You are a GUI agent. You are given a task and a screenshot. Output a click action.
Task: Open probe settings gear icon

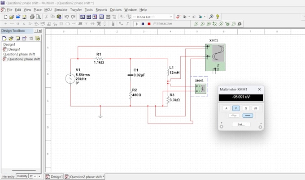point(240,24)
